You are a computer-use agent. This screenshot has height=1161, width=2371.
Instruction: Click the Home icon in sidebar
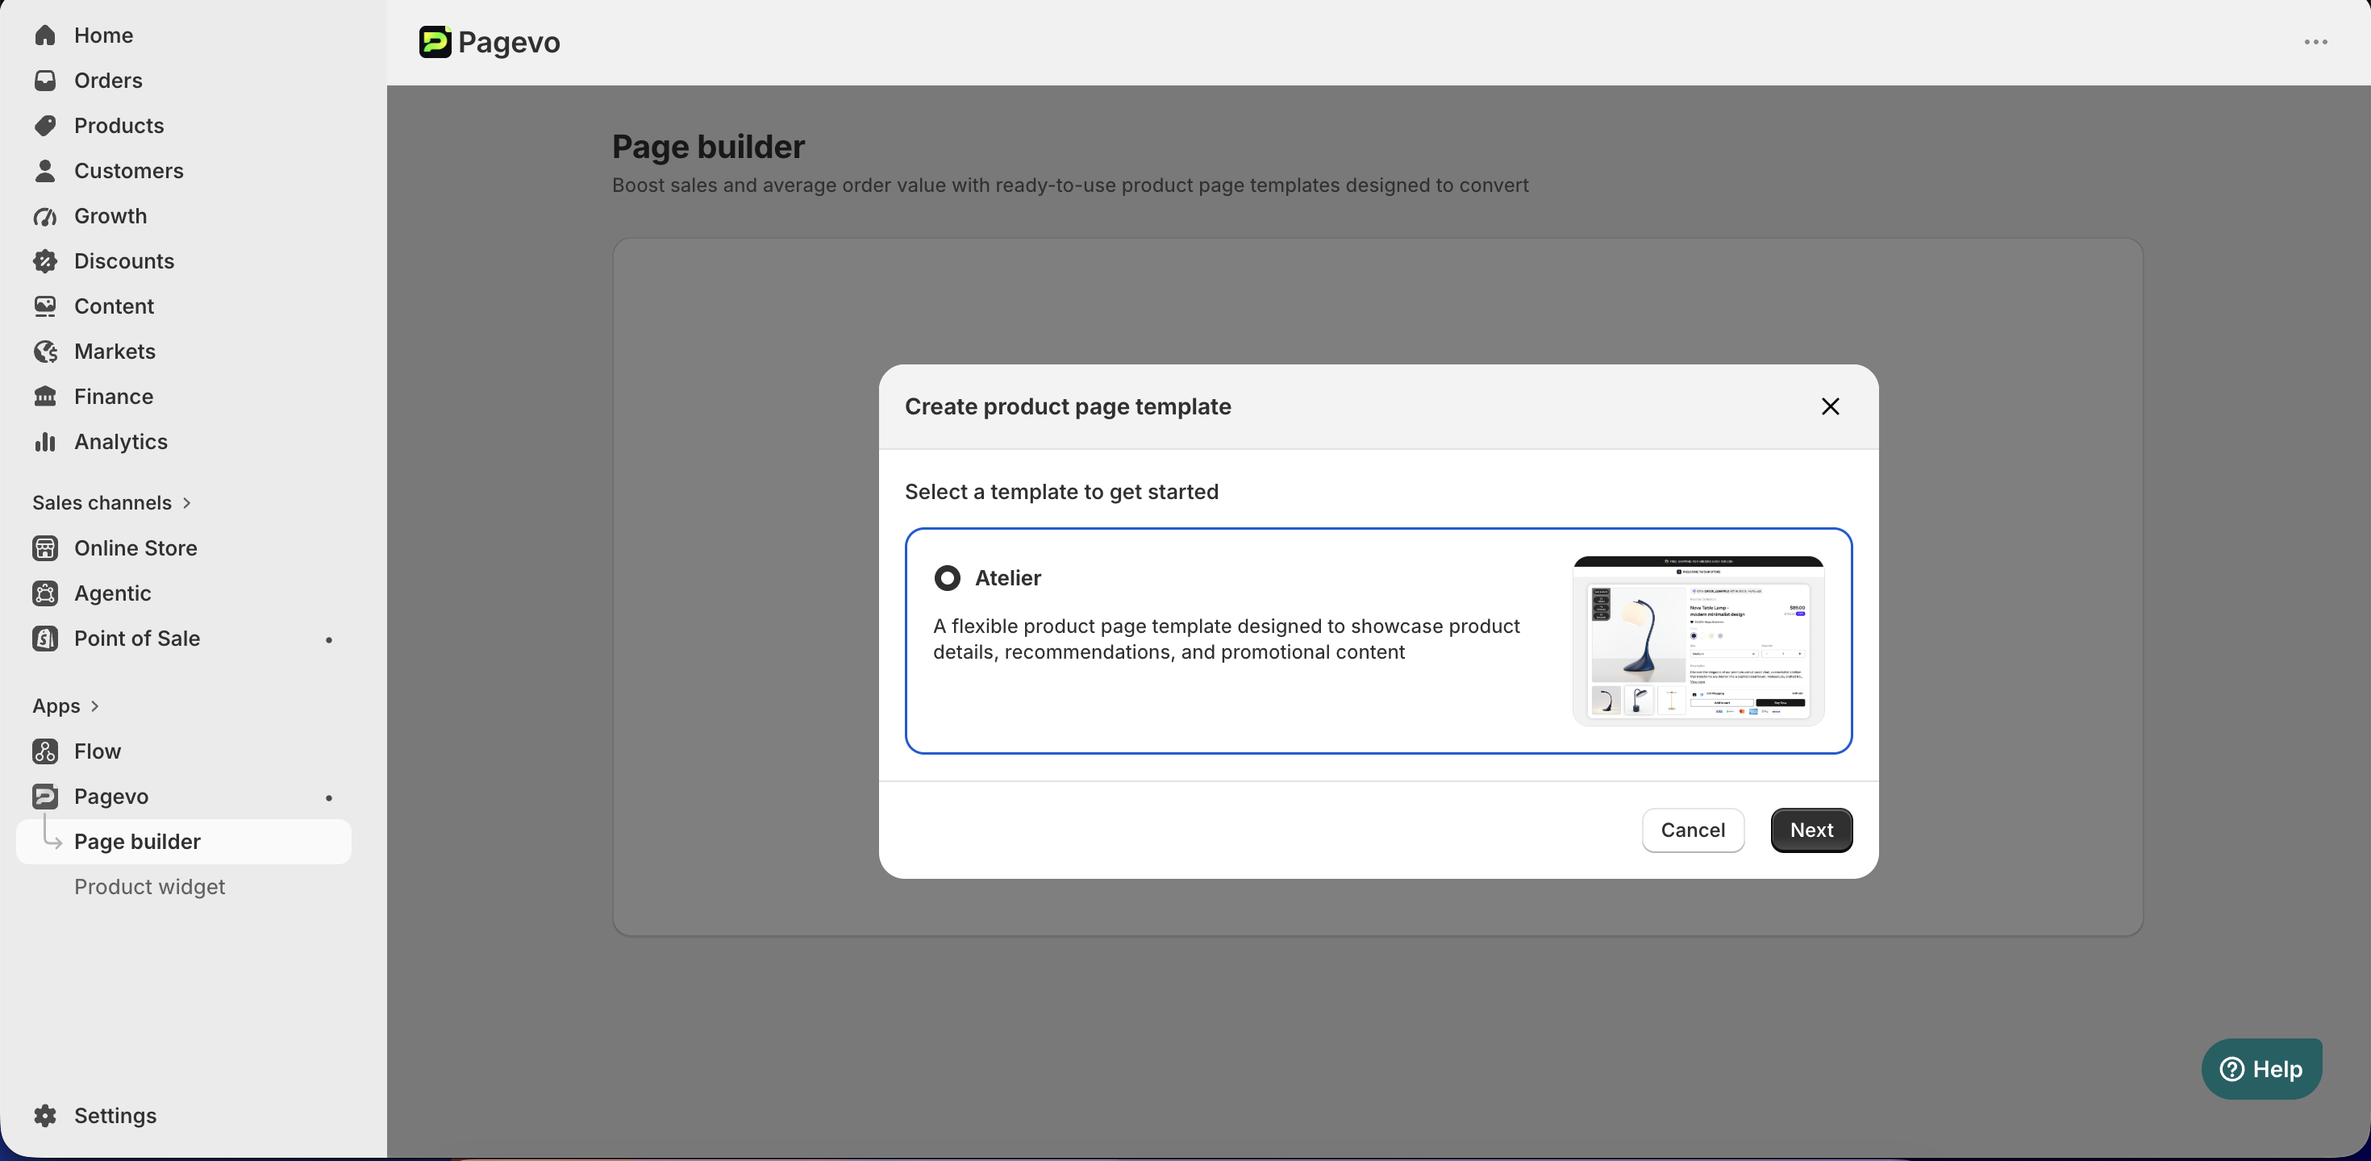(45, 35)
